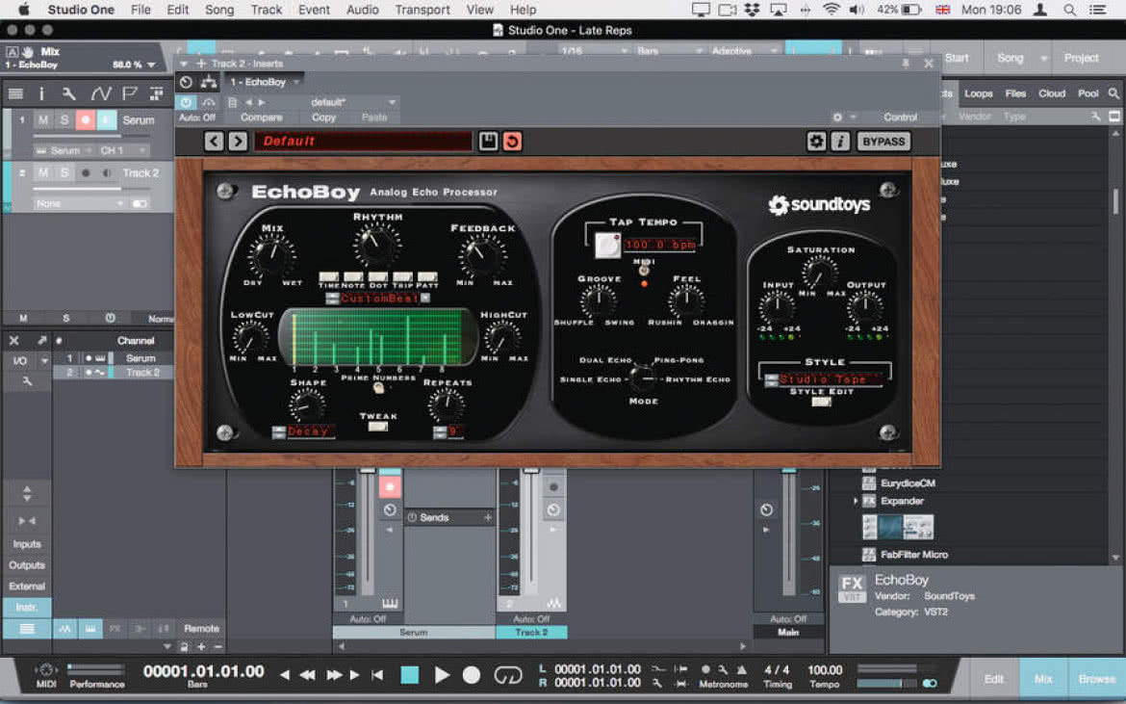Viewport: 1126px width, 704px height.
Task: Adjust the Track 2 volume slider
Action: click(92, 189)
